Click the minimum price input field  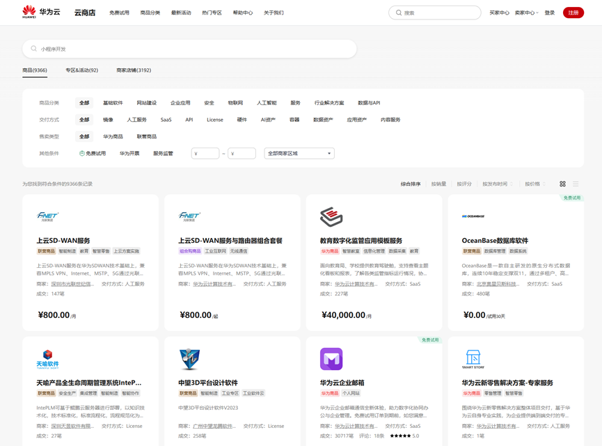205,153
